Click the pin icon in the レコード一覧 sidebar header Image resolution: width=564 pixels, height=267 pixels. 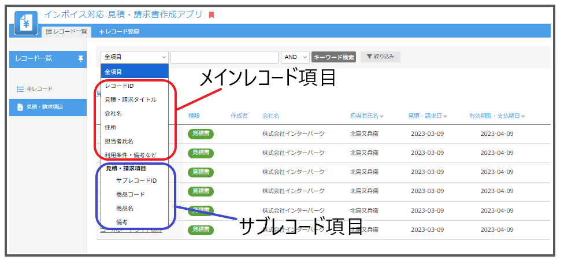click(80, 58)
